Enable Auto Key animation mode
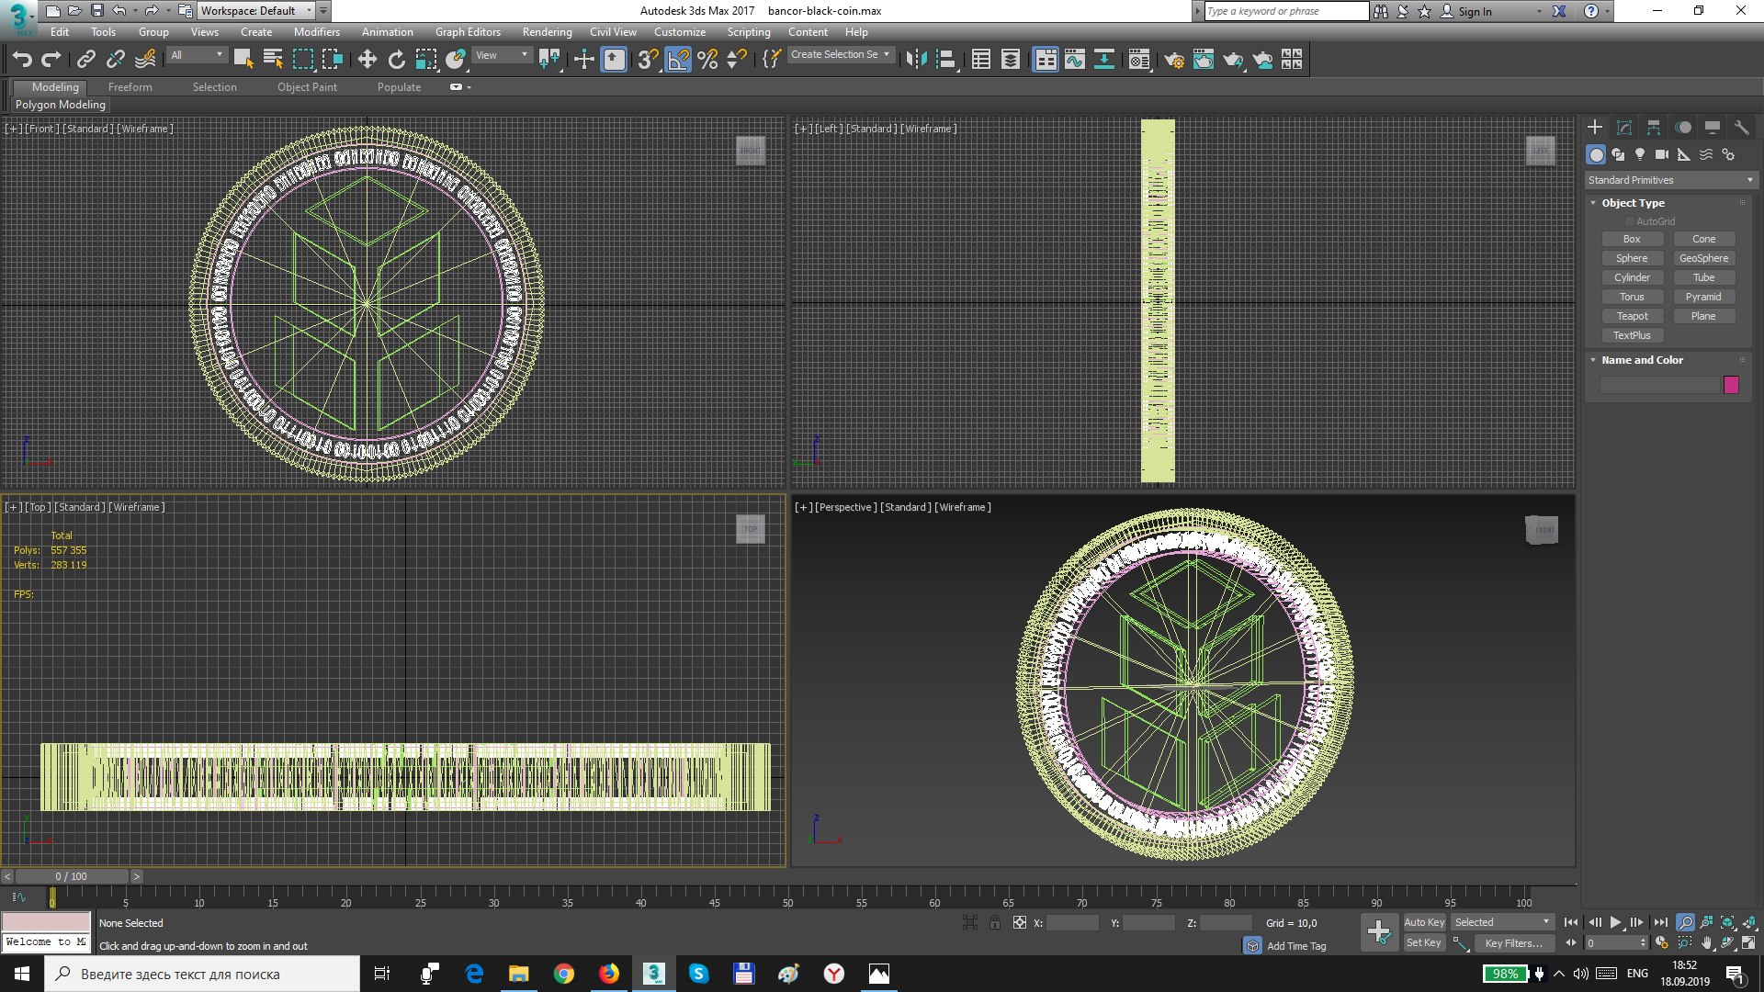1764x992 pixels. click(1424, 922)
